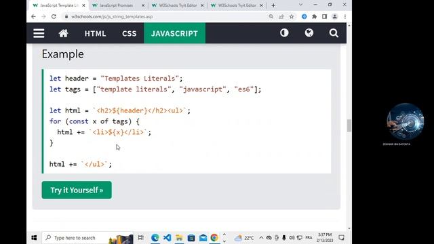Viewport: 434px width, 244px height.
Task: Reload the current page
Action: 54,16
